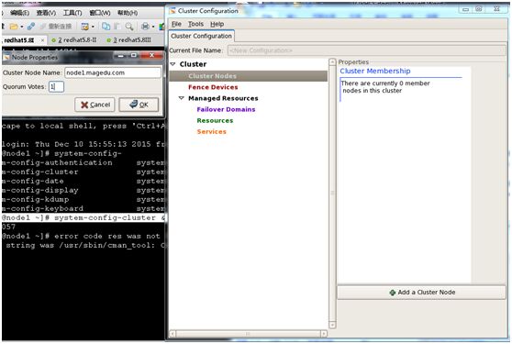
Task: Click the Node Properties window title icon
Action: (x=6, y=57)
